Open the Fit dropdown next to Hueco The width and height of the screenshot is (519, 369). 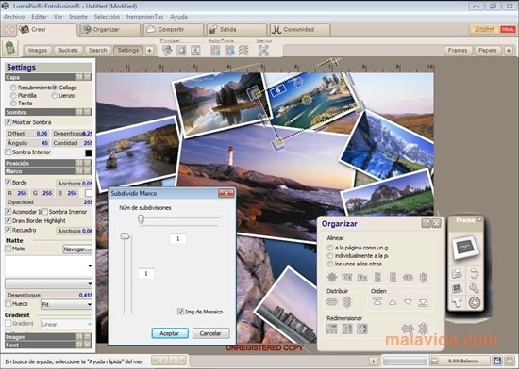pos(67,304)
